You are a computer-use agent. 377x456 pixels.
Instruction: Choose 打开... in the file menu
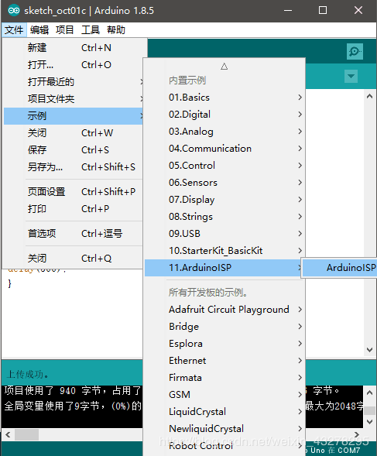click(73, 65)
